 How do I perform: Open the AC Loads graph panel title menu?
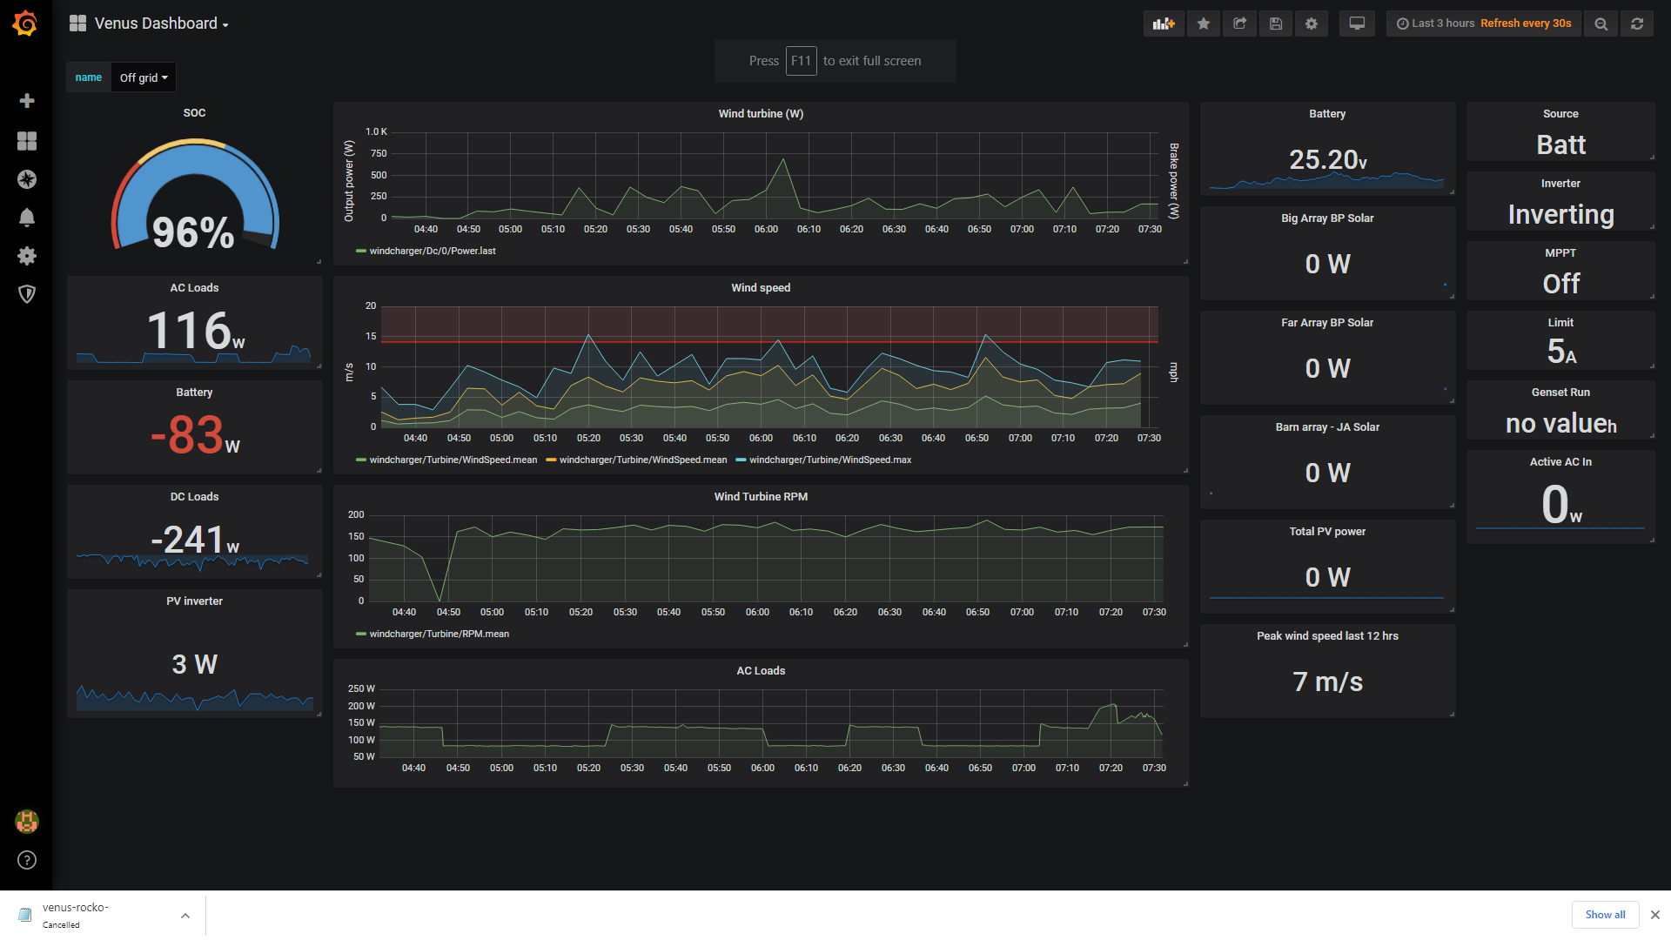[761, 671]
